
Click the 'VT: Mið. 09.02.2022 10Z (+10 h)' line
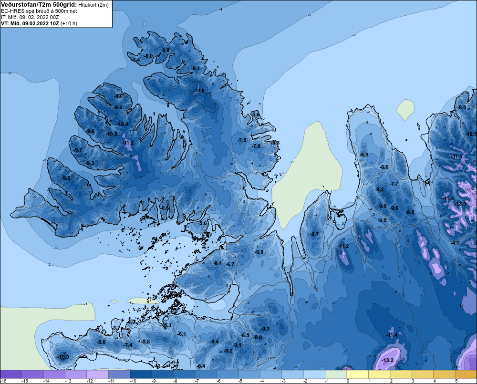point(39,23)
